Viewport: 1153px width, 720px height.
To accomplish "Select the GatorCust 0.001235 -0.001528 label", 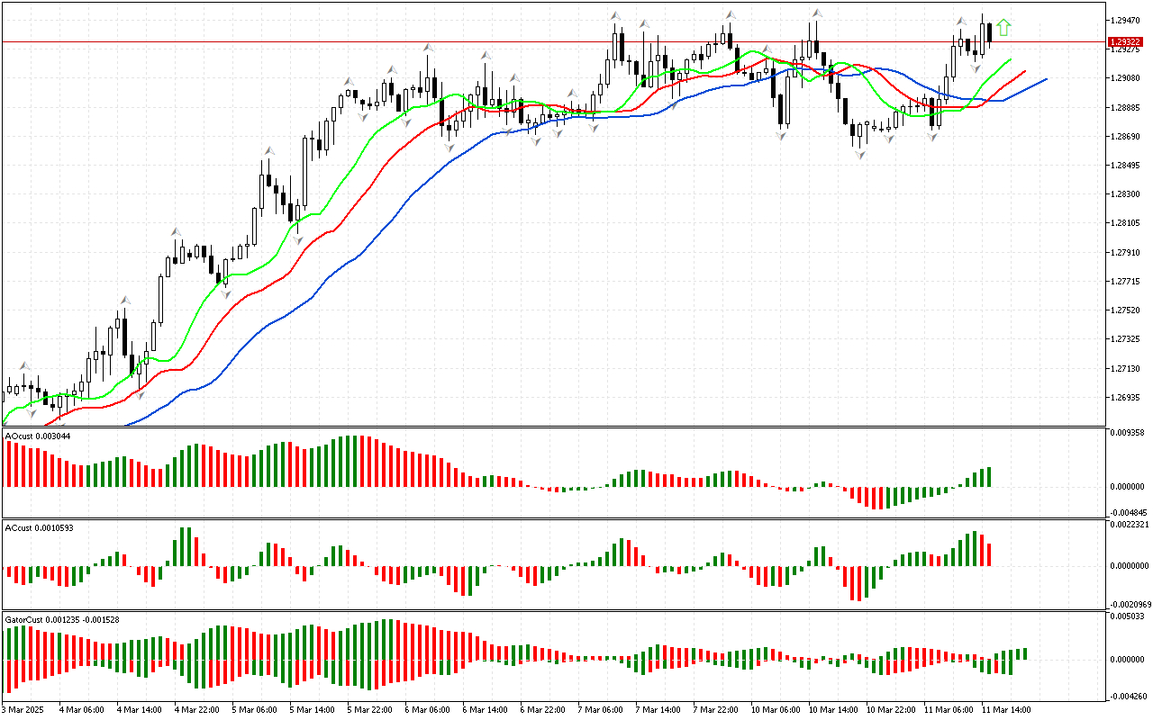I will click(62, 619).
